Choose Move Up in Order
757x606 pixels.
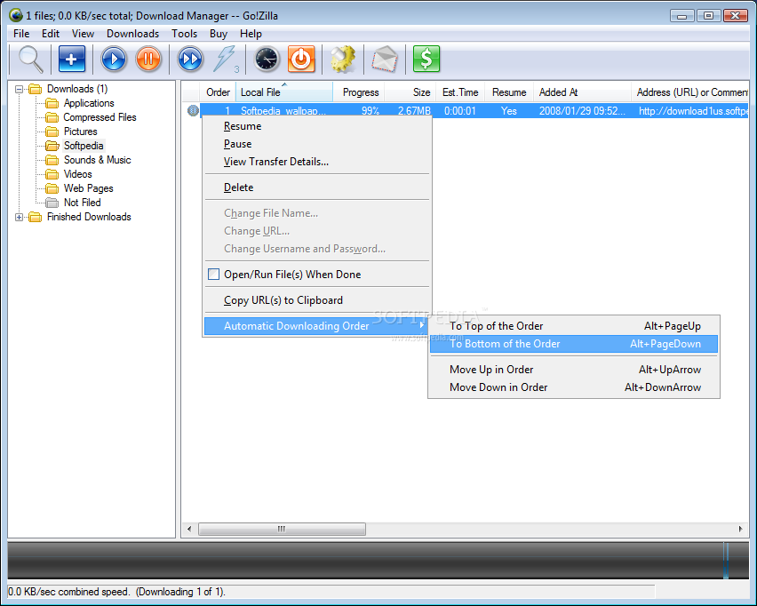pyautogui.click(x=574, y=370)
